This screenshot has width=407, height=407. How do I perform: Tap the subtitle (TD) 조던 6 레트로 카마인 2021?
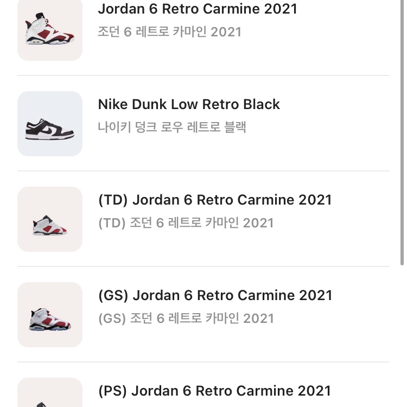(186, 222)
